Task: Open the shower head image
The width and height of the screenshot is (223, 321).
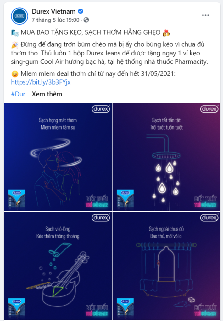Action: click(x=166, y=157)
